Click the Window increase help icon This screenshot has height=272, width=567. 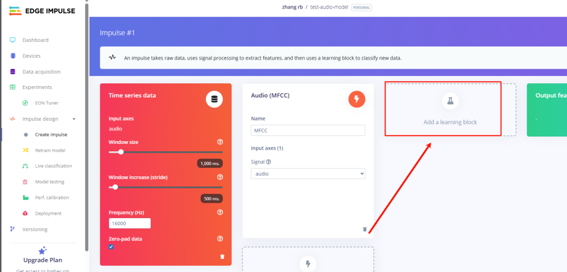(220, 177)
